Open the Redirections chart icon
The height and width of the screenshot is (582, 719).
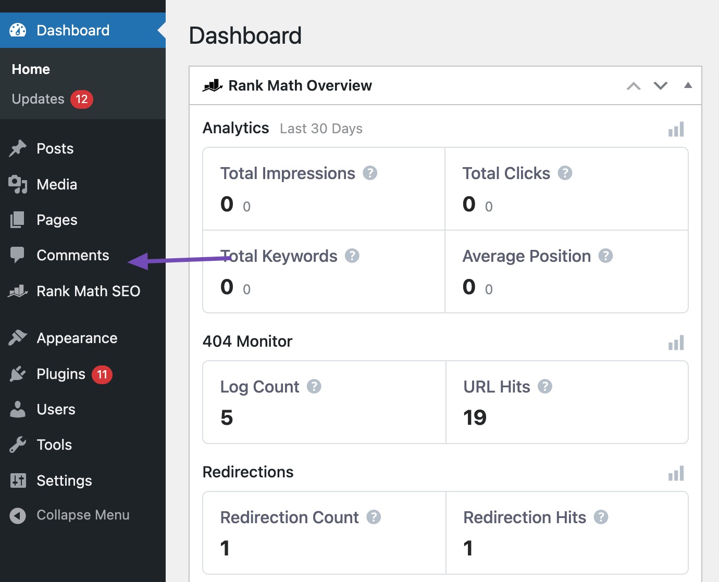[x=676, y=473]
